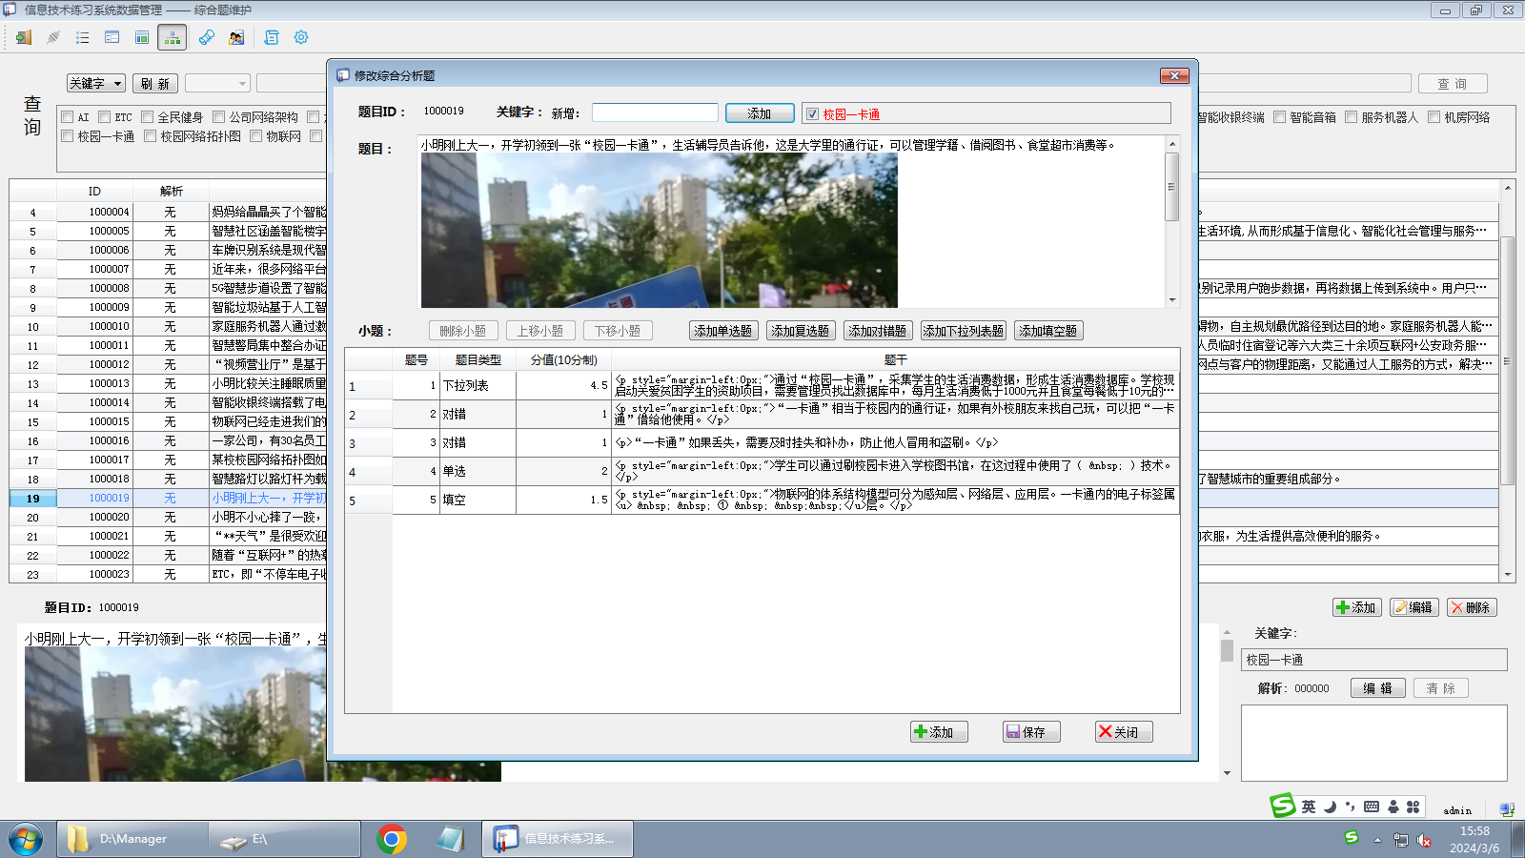The image size is (1525, 858).
Task: Click the 添加单选题 button
Action: (x=722, y=331)
